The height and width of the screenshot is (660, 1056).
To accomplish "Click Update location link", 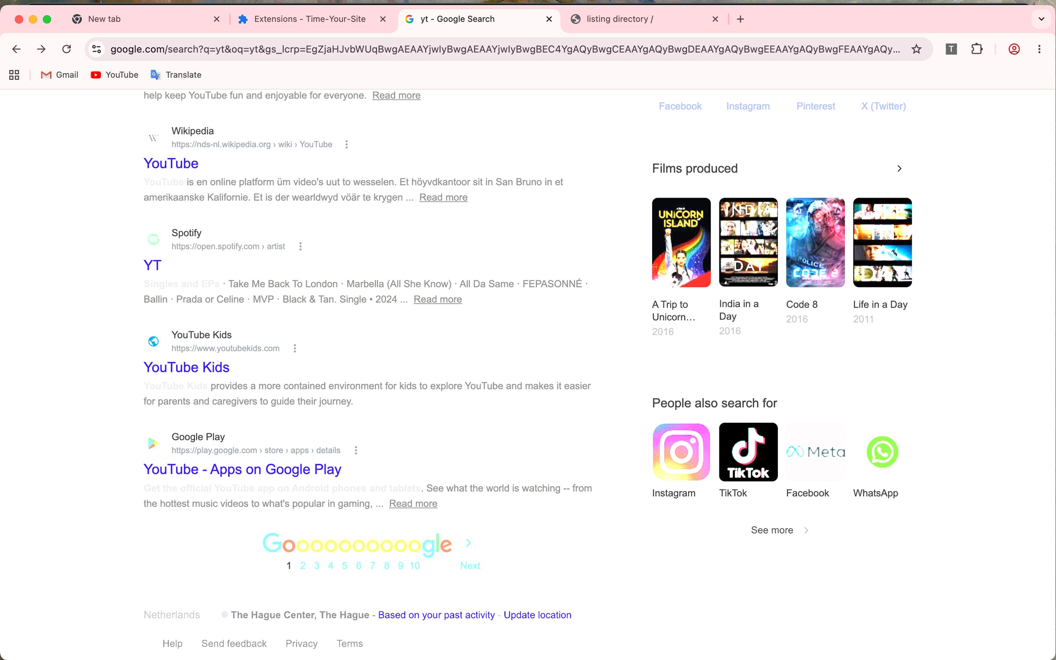I will [x=537, y=615].
